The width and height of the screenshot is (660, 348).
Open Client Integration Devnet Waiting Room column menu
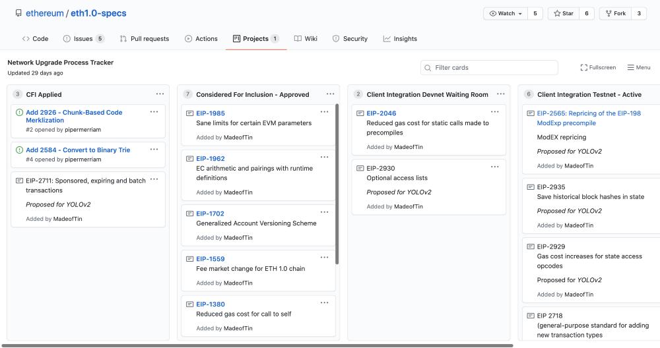tap(500, 94)
